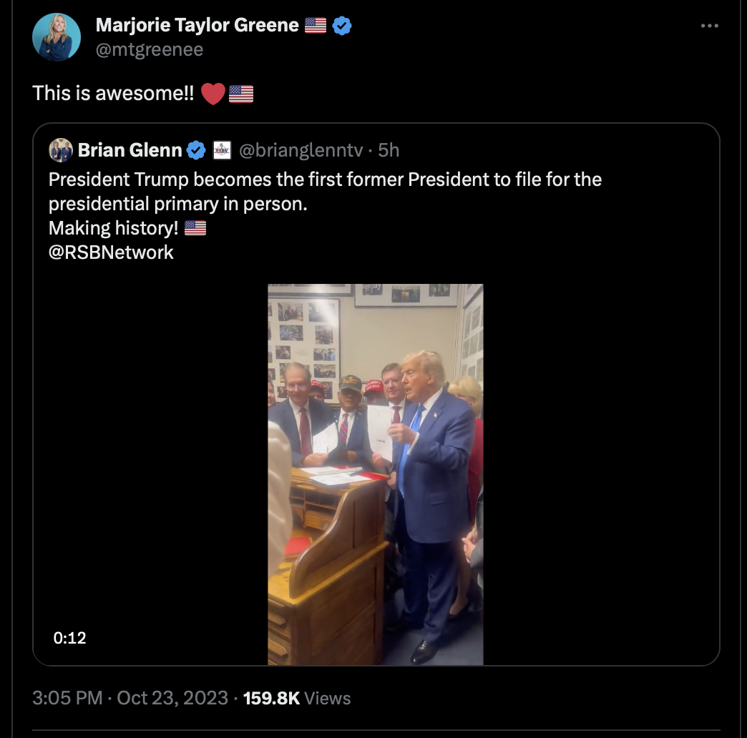
Task: Click the RSBN affiliate badge icon
Action: (x=223, y=150)
